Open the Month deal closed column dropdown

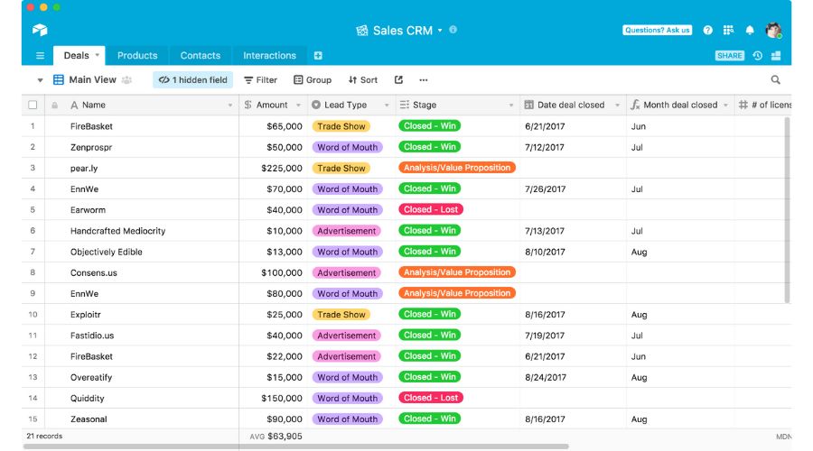pyautogui.click(x=726, y=106)
